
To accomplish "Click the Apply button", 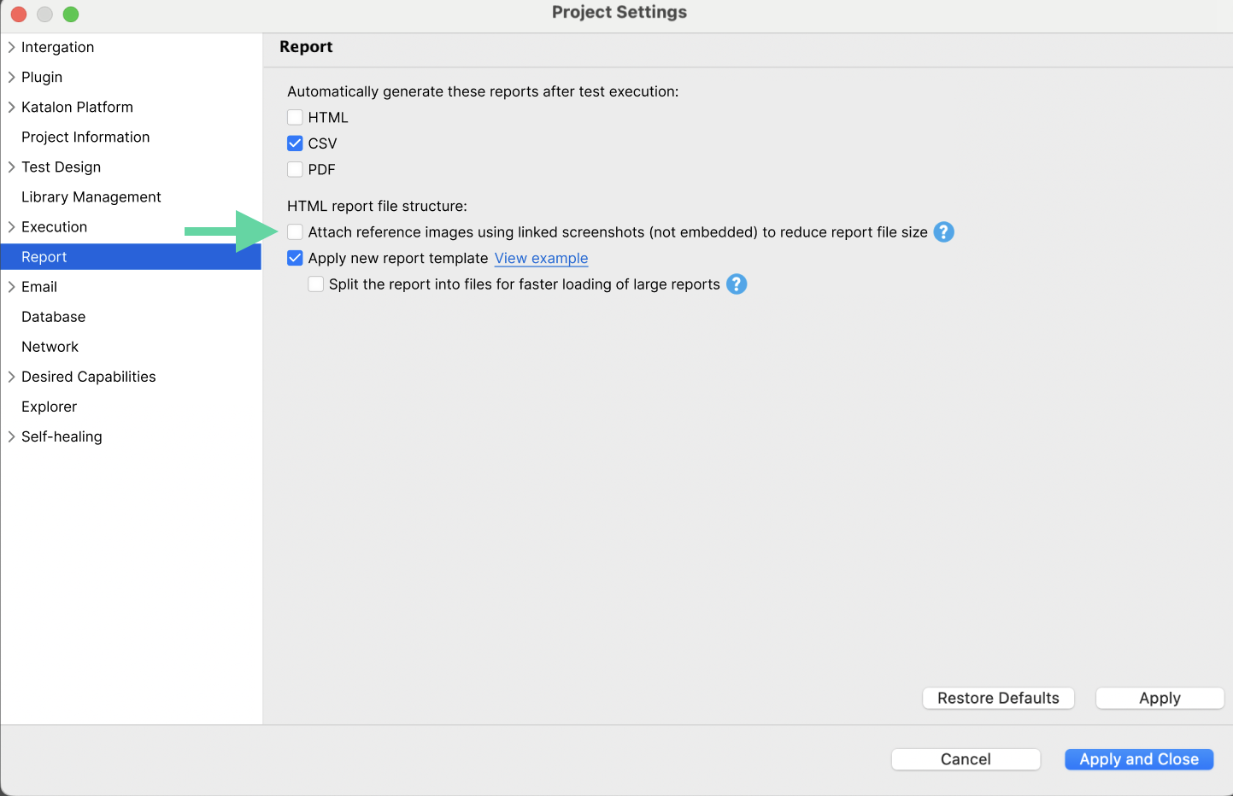I will (1160, 698).
